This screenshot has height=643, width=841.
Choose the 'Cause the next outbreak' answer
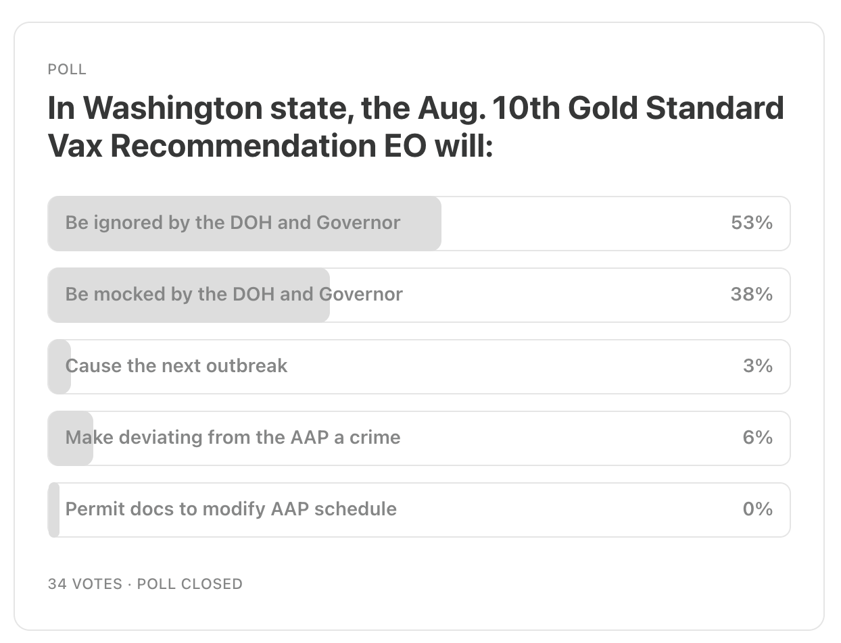418,367
